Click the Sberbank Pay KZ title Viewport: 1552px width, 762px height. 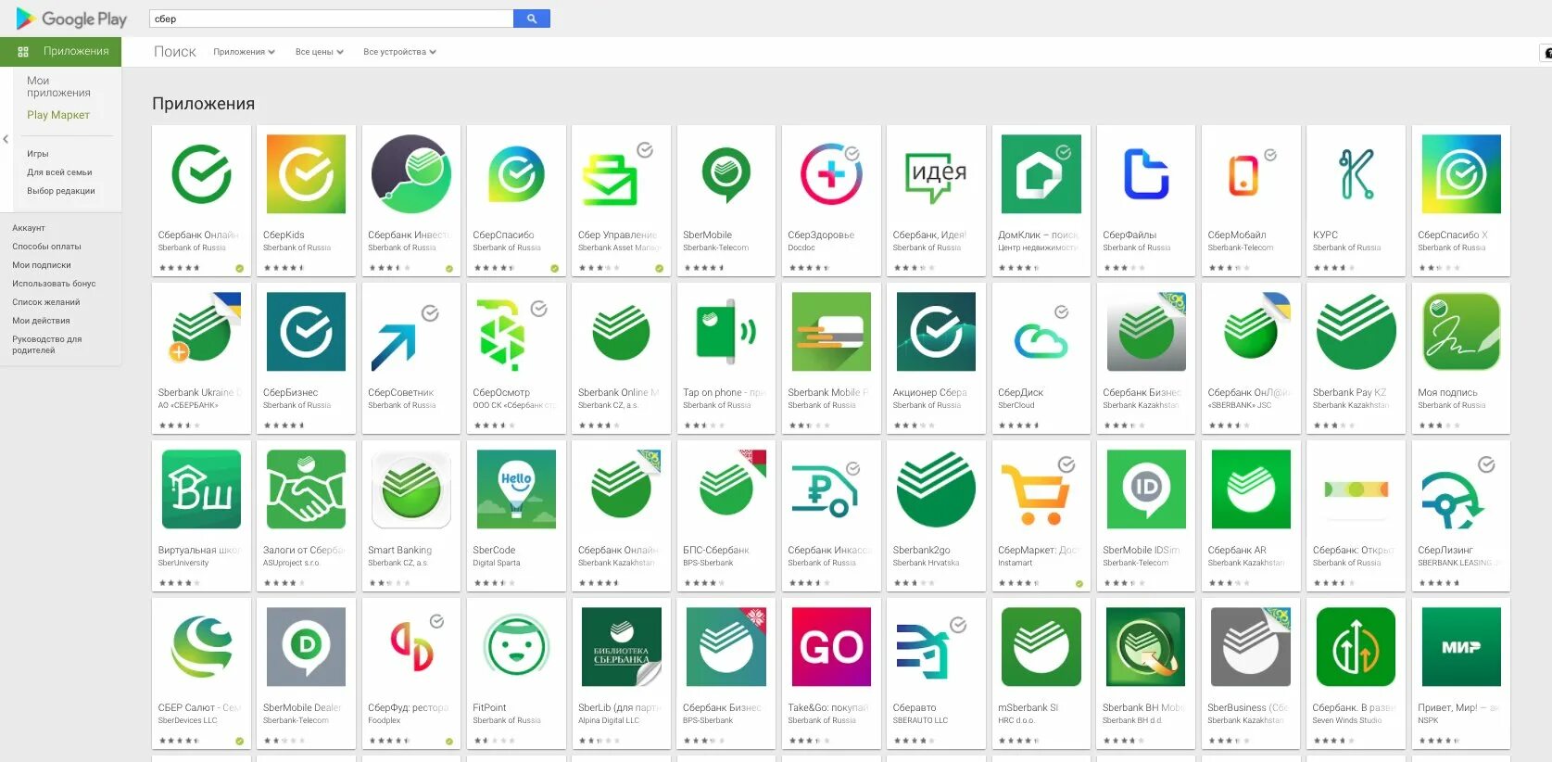[x=1349, y=393]
